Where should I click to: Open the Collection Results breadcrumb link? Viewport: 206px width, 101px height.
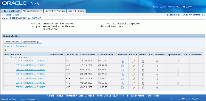(x=11, y=15)
